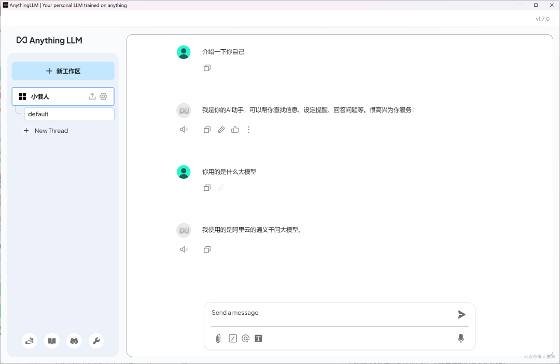Click the text 你用的是什么大模型
The height and width of the screenshot is (364, 560).
(x=229, y=172)
